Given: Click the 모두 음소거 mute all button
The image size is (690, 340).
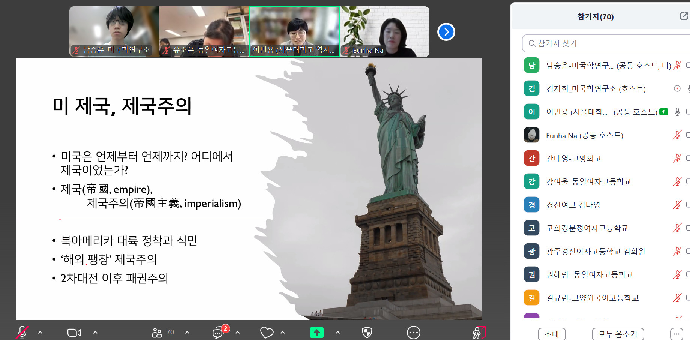Looking at the screenshot, I should click(x=618, y=334).
